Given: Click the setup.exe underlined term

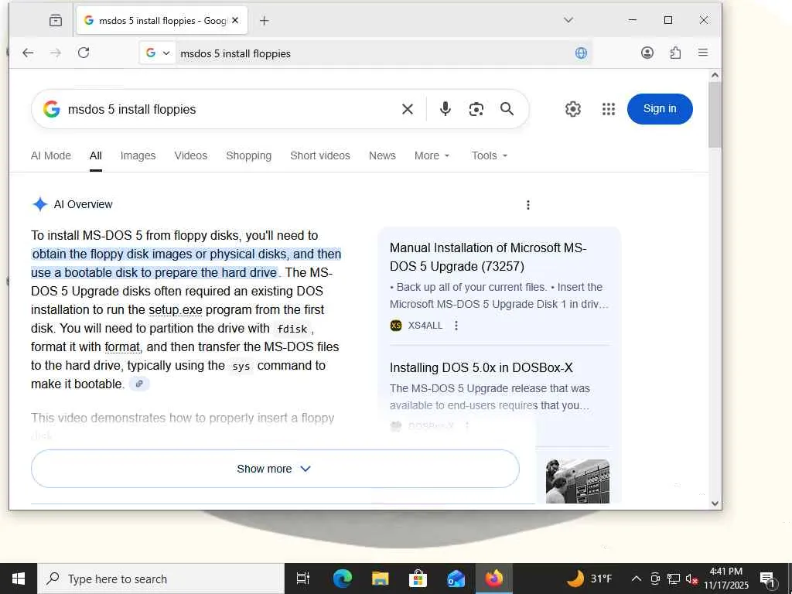Looking at the screenshot, I should [x=176, y=309].
